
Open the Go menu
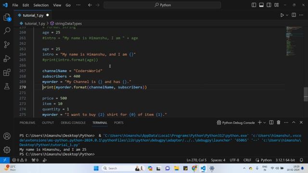68,5
